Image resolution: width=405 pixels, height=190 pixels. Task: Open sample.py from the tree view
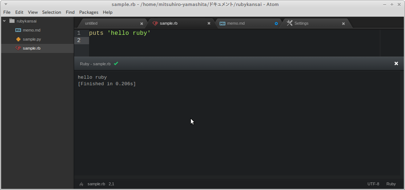point(32,40)
